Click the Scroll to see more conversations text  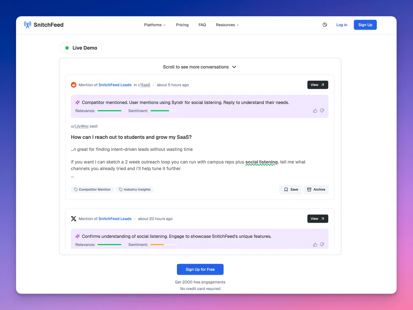pyautogui.click(x=196, y=67)
